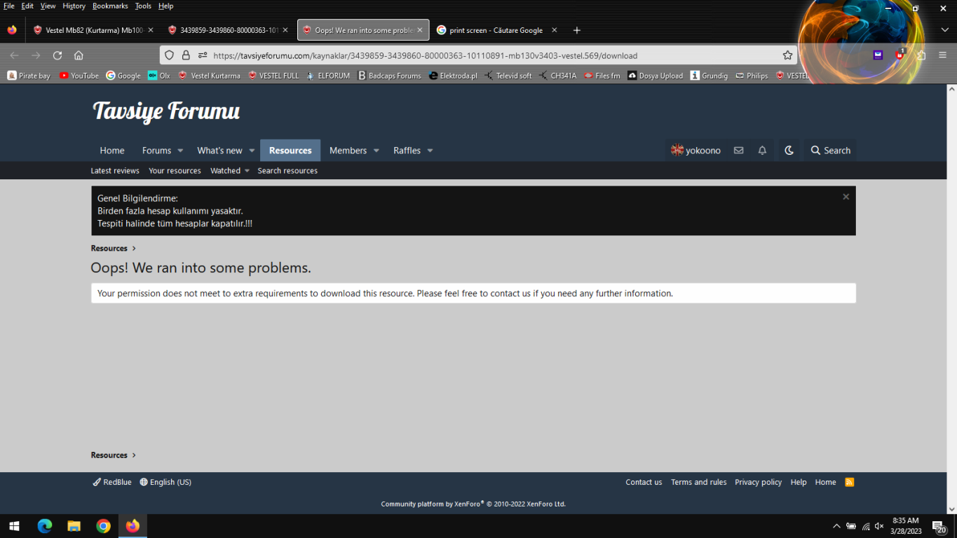Screen dimensions: 957x538
Task: Open the Dosya Upload bookmark
Action: (656, 76)
